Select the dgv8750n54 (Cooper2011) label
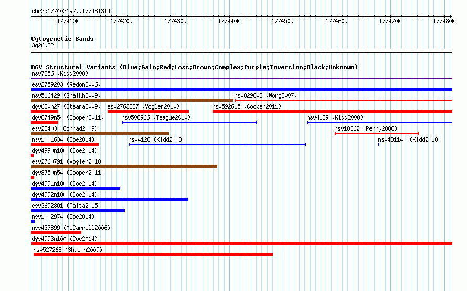This screenshot has width=467, height=291. pos(68,173)
